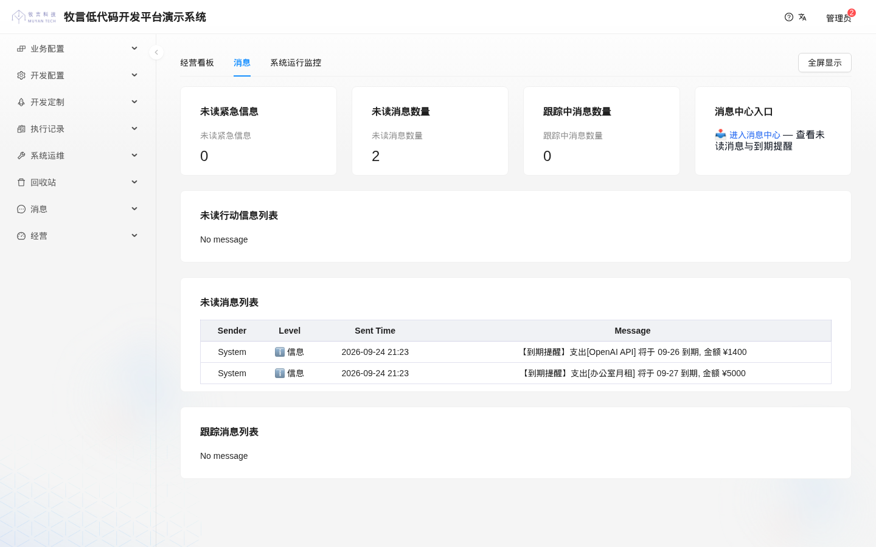Viewport: 876px width, 547px height.
Task: Click the Sender column header
Action: tap(232, 331)
